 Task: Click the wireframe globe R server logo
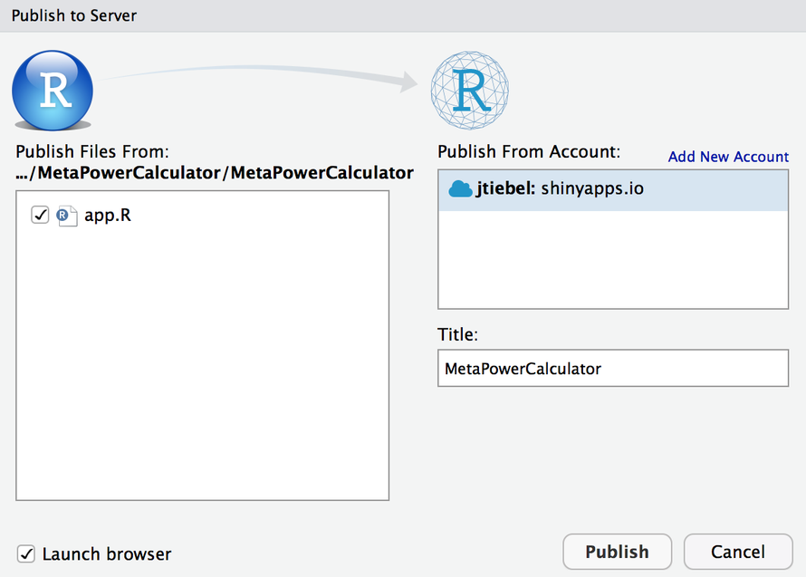[x=469, y=90]
